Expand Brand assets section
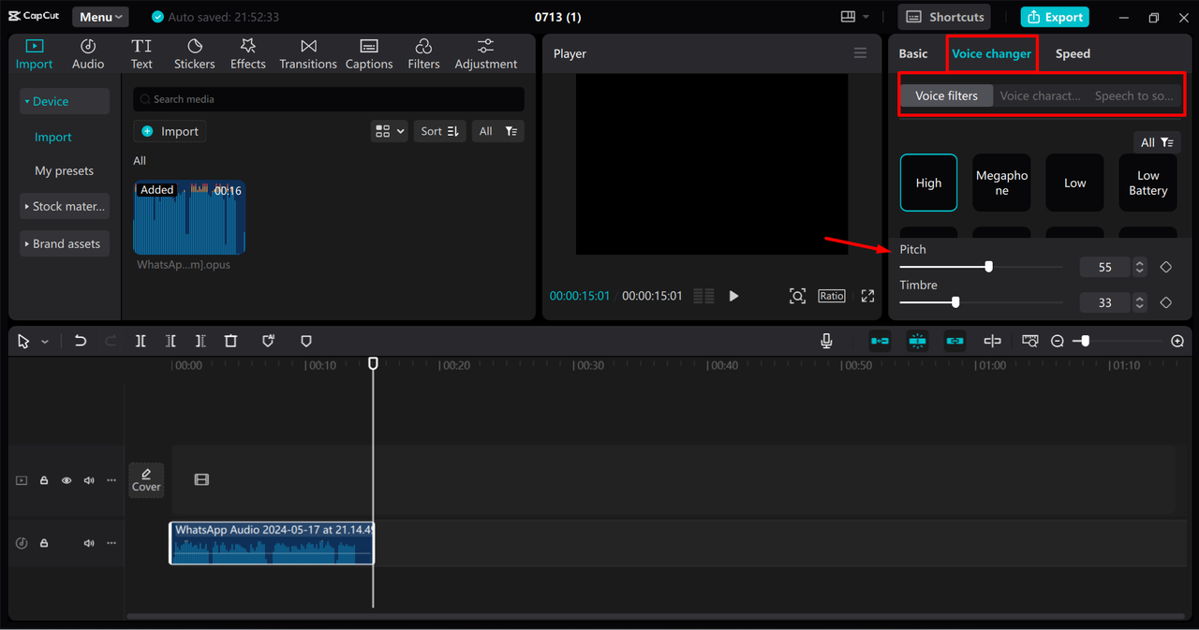The height and width of the screenshot is (630, 1199). click(65, 243)
